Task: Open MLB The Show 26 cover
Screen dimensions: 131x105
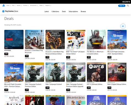Action: (76, 40)
